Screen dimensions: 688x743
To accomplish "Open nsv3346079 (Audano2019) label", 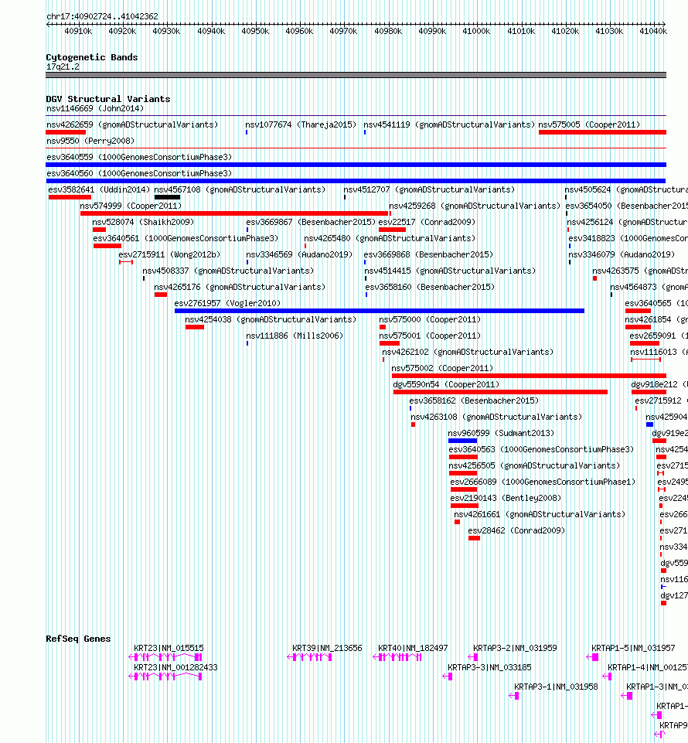I will pos(622,255).
